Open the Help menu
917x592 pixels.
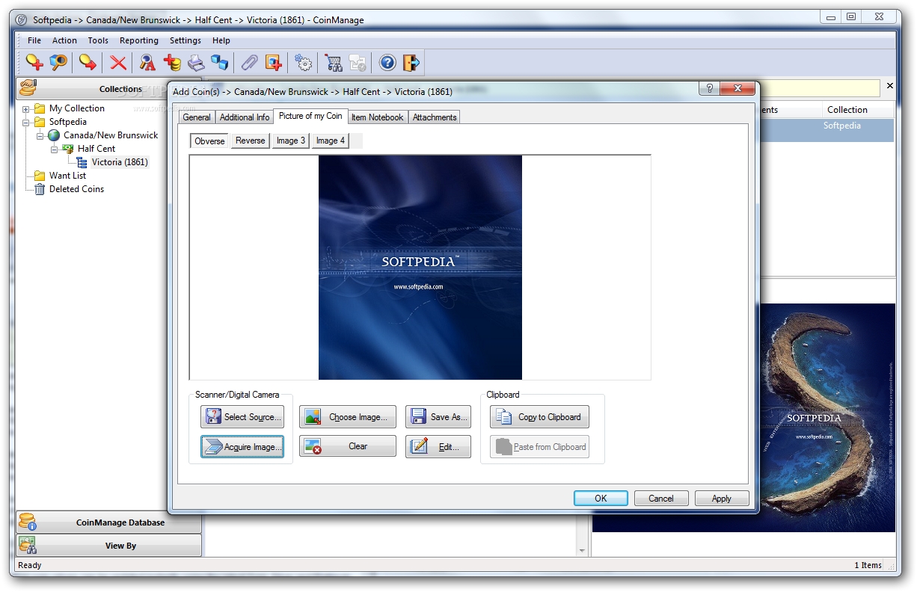click(x=221, y=40)
